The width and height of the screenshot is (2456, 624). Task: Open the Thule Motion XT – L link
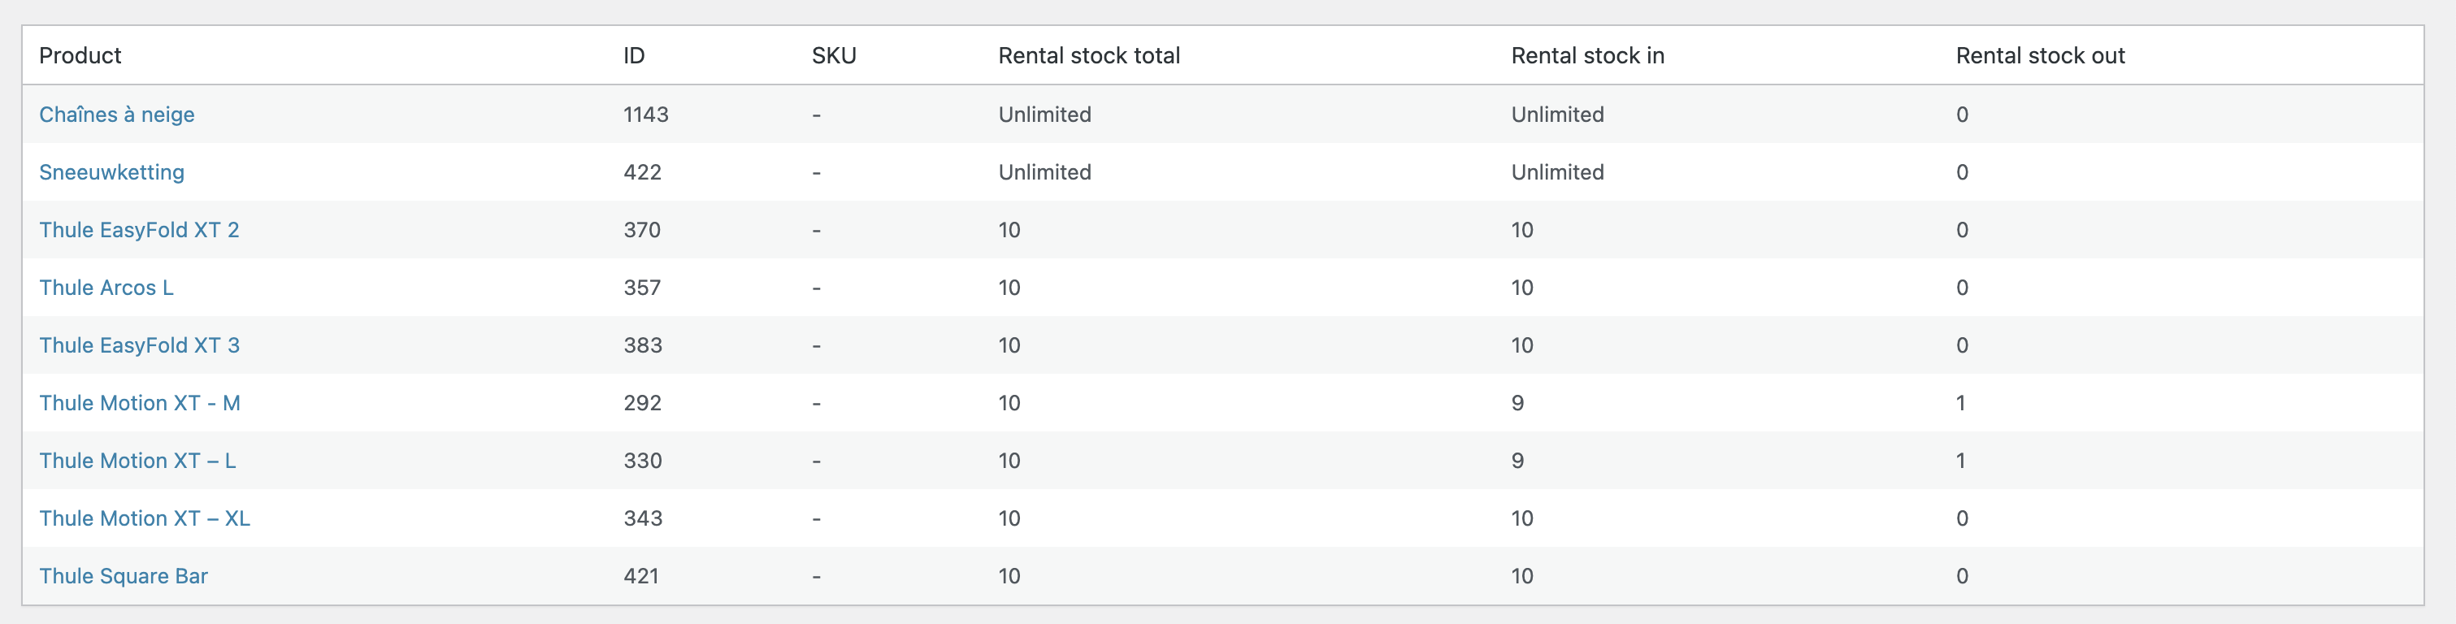coord(137,461)
